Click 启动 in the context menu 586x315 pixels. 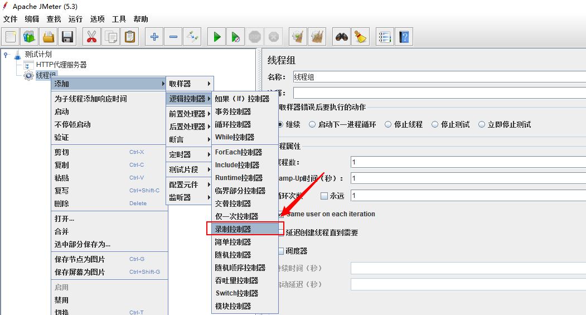(108, 112)
